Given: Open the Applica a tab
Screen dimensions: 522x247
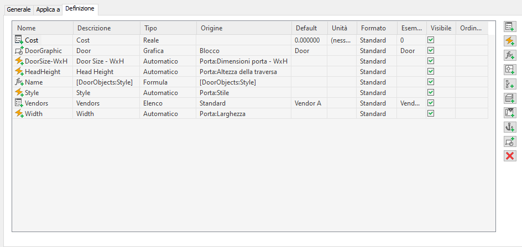Looking at the screenshot, I should (48, 10).
